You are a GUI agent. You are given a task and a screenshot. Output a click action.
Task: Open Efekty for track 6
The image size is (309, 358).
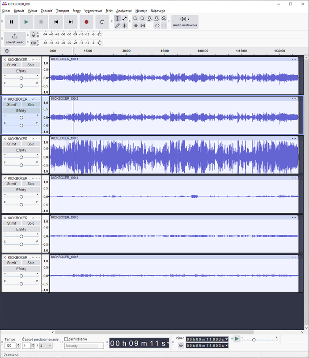coord(21,269)
